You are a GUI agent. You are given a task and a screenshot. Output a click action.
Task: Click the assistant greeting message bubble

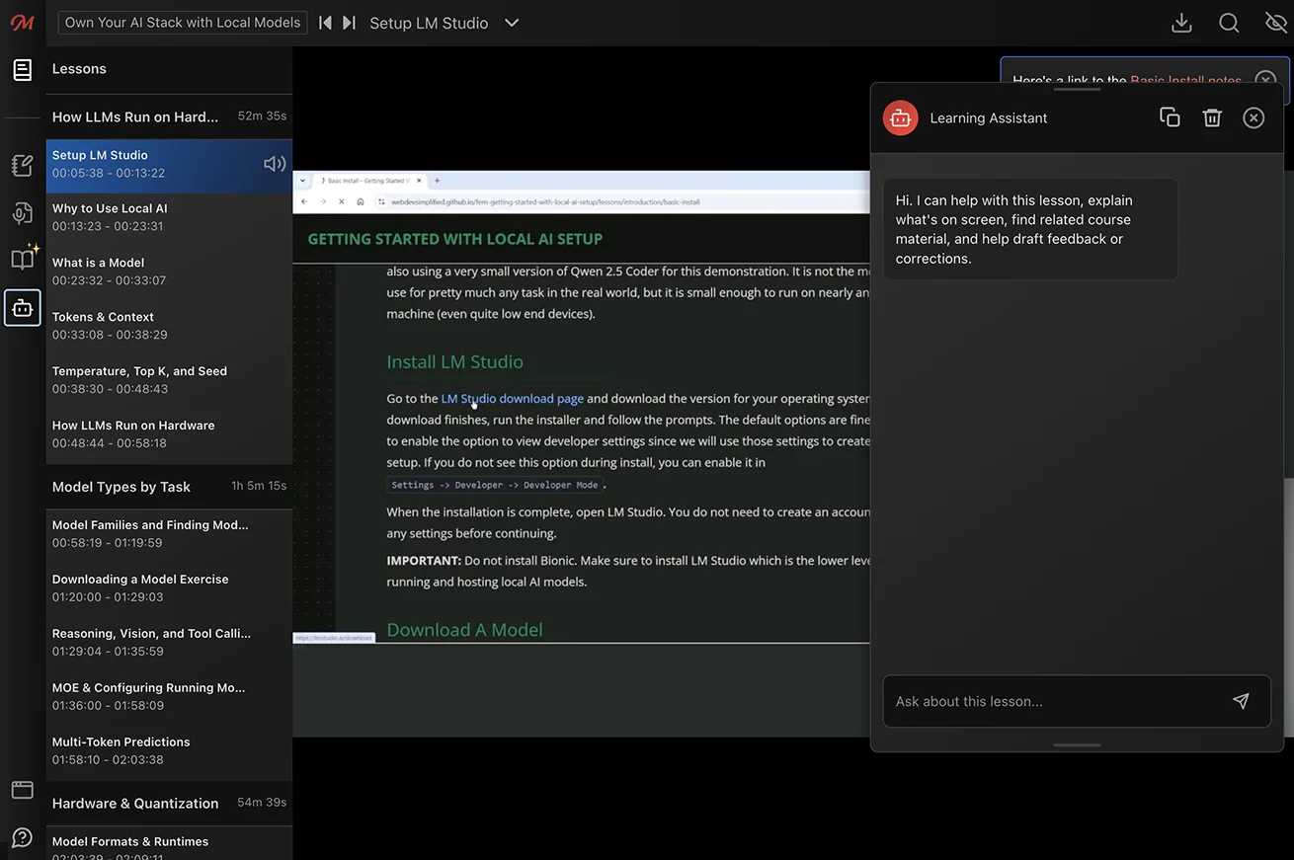(x=1030, y=229)
